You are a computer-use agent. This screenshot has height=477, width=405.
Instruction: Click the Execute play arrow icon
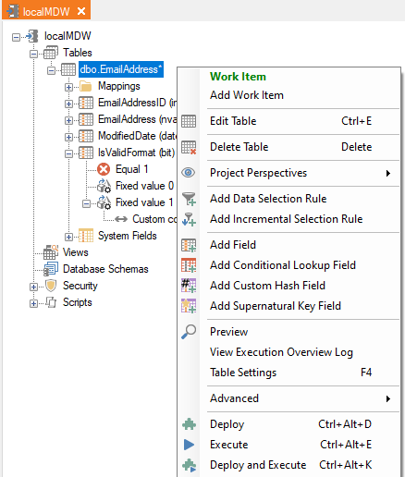click(x=189, y=445)
